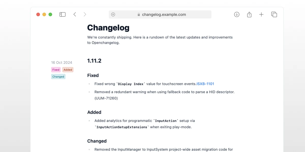This screenshot has width=305, height=152.
Task: Select the pink Fixed tag badge
Action: (x=56, y=69)
